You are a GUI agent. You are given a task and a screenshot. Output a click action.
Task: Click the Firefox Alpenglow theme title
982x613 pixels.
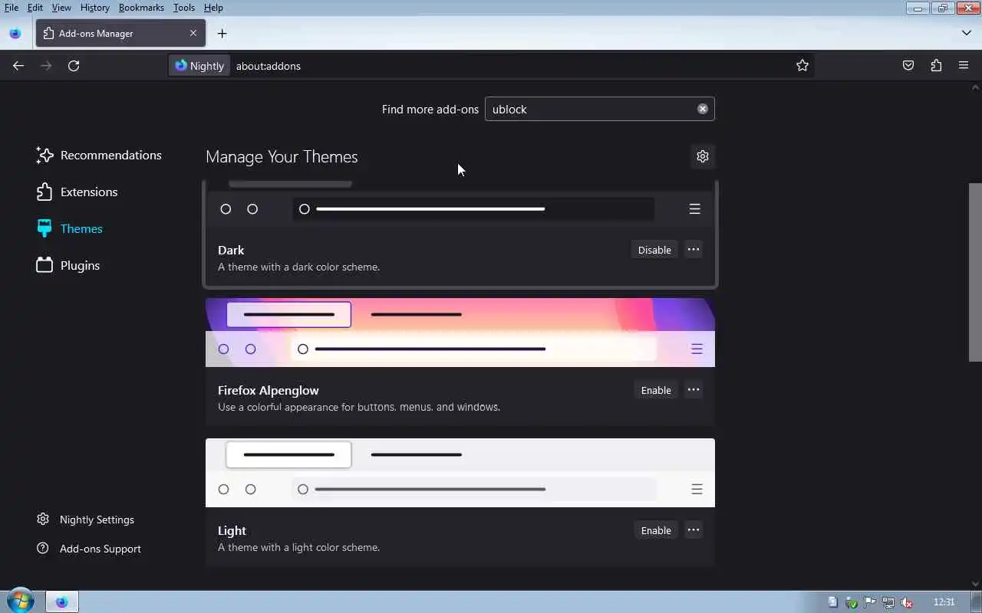(x=269, y=390)
